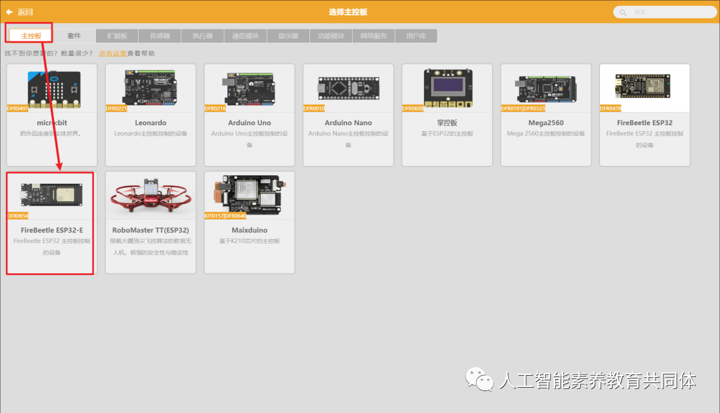The width and height of the screenshot is (720, 413).
Task: Click the micro:bit title text
Action: click(x=52, y=123)
